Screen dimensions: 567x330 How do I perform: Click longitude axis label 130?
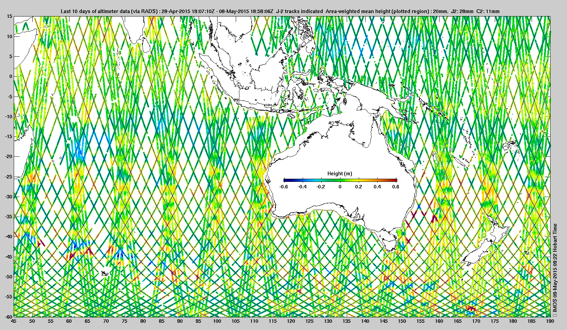pos(328,321)
